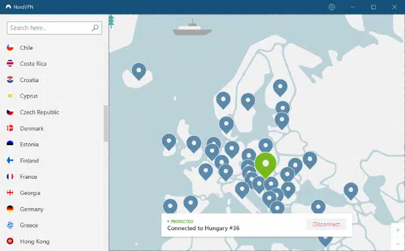The image size is (405, 251).
Task: Select the Georgia map pin near the Caucasus
Action: (x=351, y=191)
